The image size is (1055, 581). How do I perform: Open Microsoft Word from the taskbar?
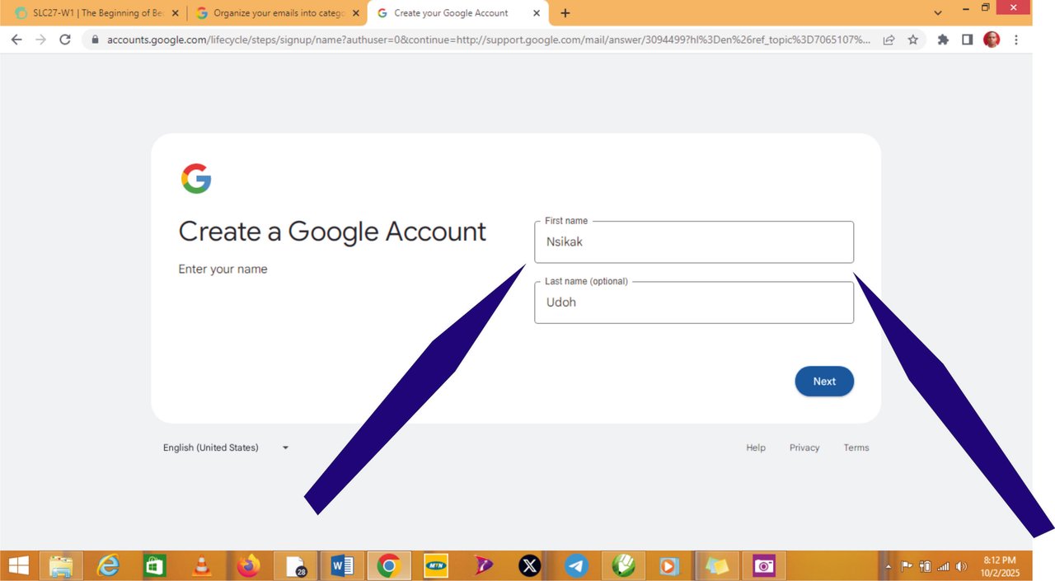[342, 565]
